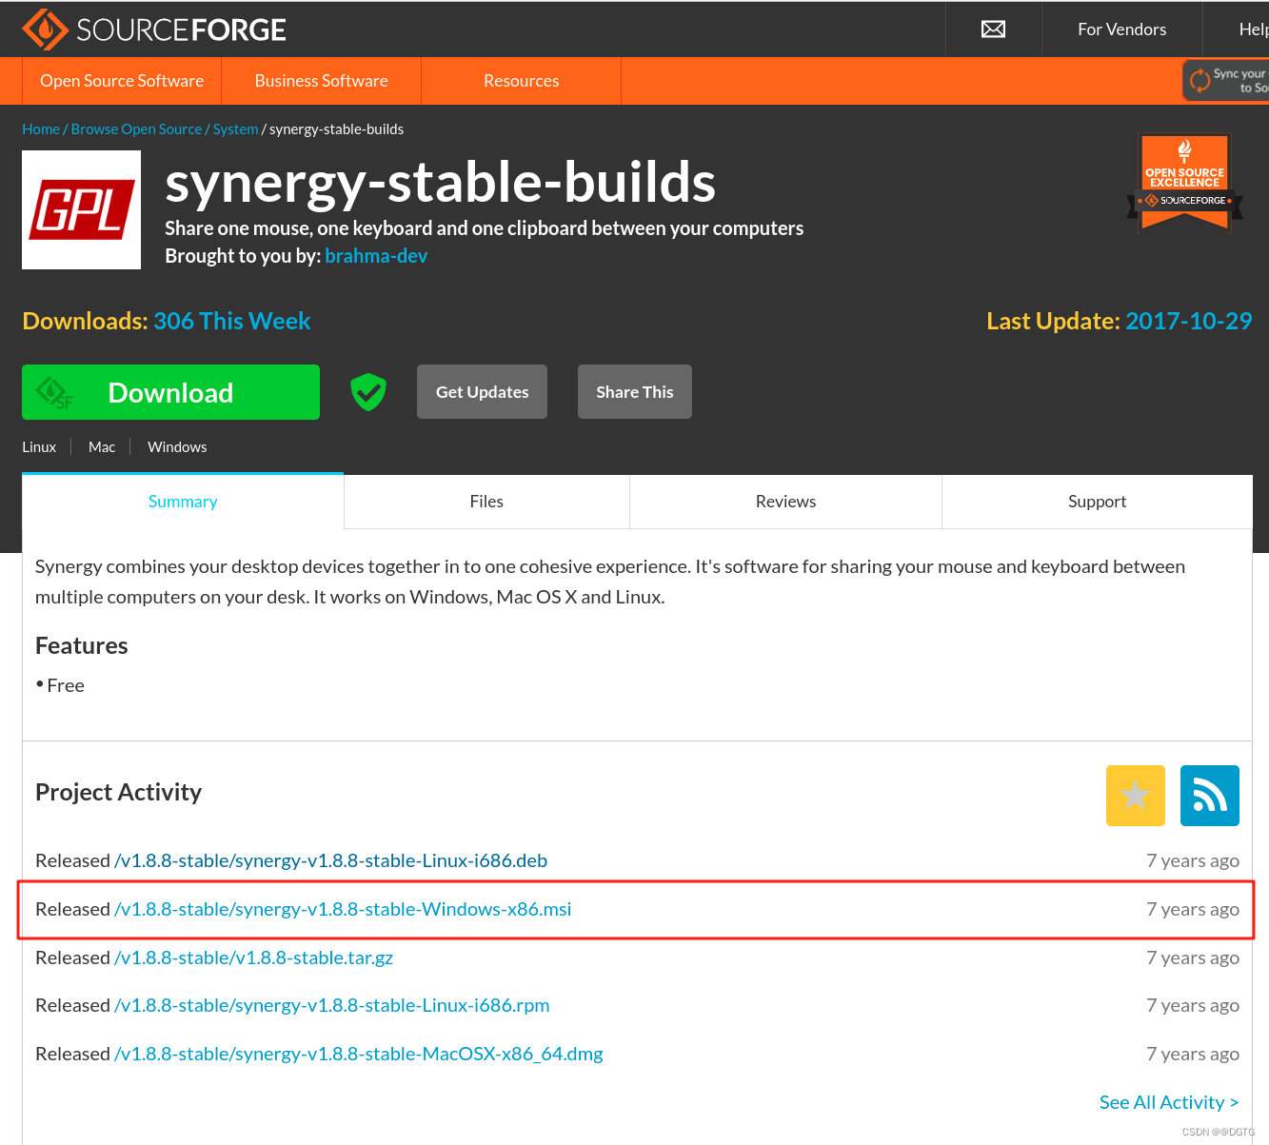
Task: Open the Help menu
Action: pos(1253,30)
